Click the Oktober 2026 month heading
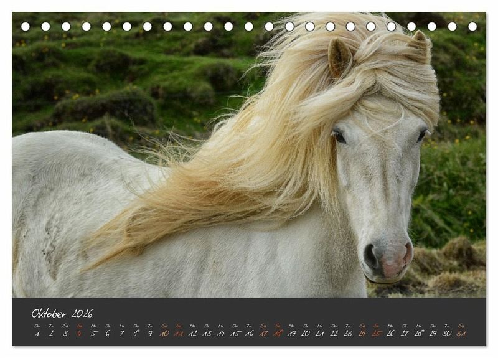 tap(62, 313)
